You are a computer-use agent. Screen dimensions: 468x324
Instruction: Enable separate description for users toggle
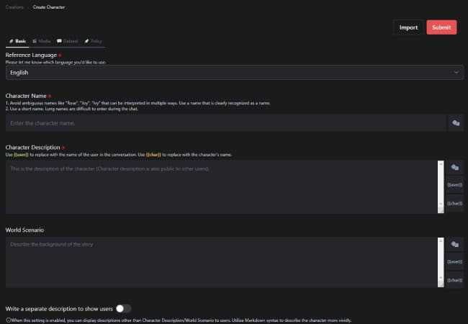pyautogui.click(x=123, y=308)
